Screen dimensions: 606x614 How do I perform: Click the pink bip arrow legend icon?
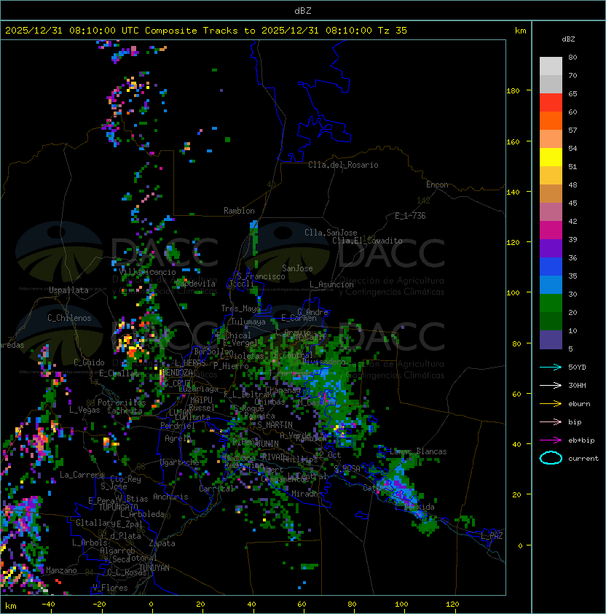tap(551, 421)
